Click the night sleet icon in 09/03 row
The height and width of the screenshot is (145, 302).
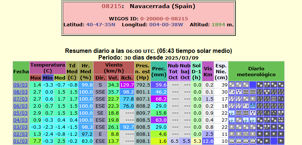(267, 85)
